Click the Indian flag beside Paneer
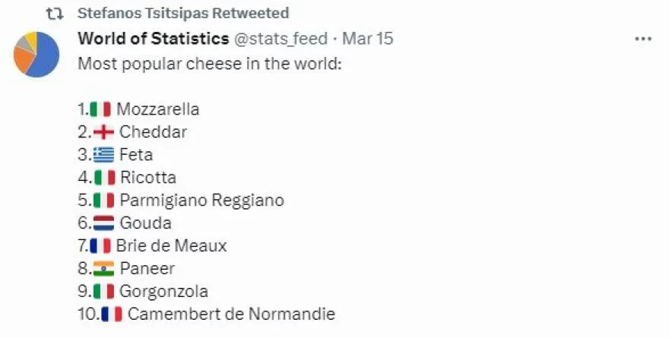The height and width of the screenshot is (338, 669). pyautogui.click(x=104, y=269)
